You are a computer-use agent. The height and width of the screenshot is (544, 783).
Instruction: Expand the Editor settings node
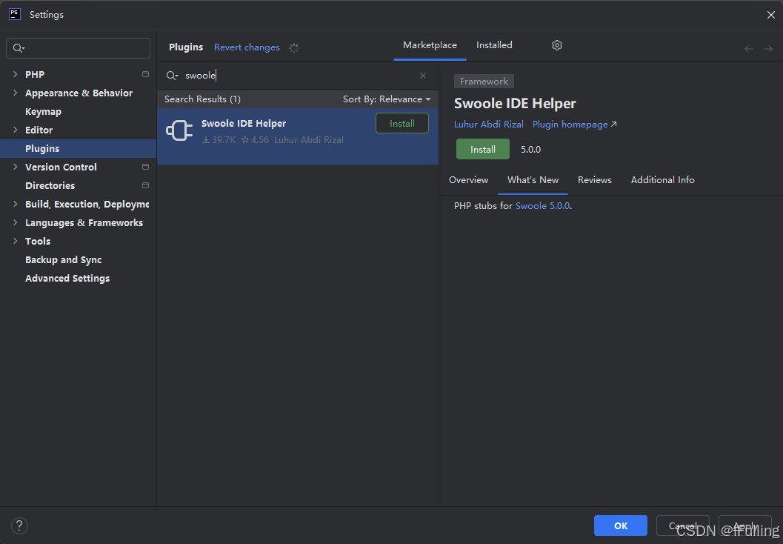tap(15, 130)
